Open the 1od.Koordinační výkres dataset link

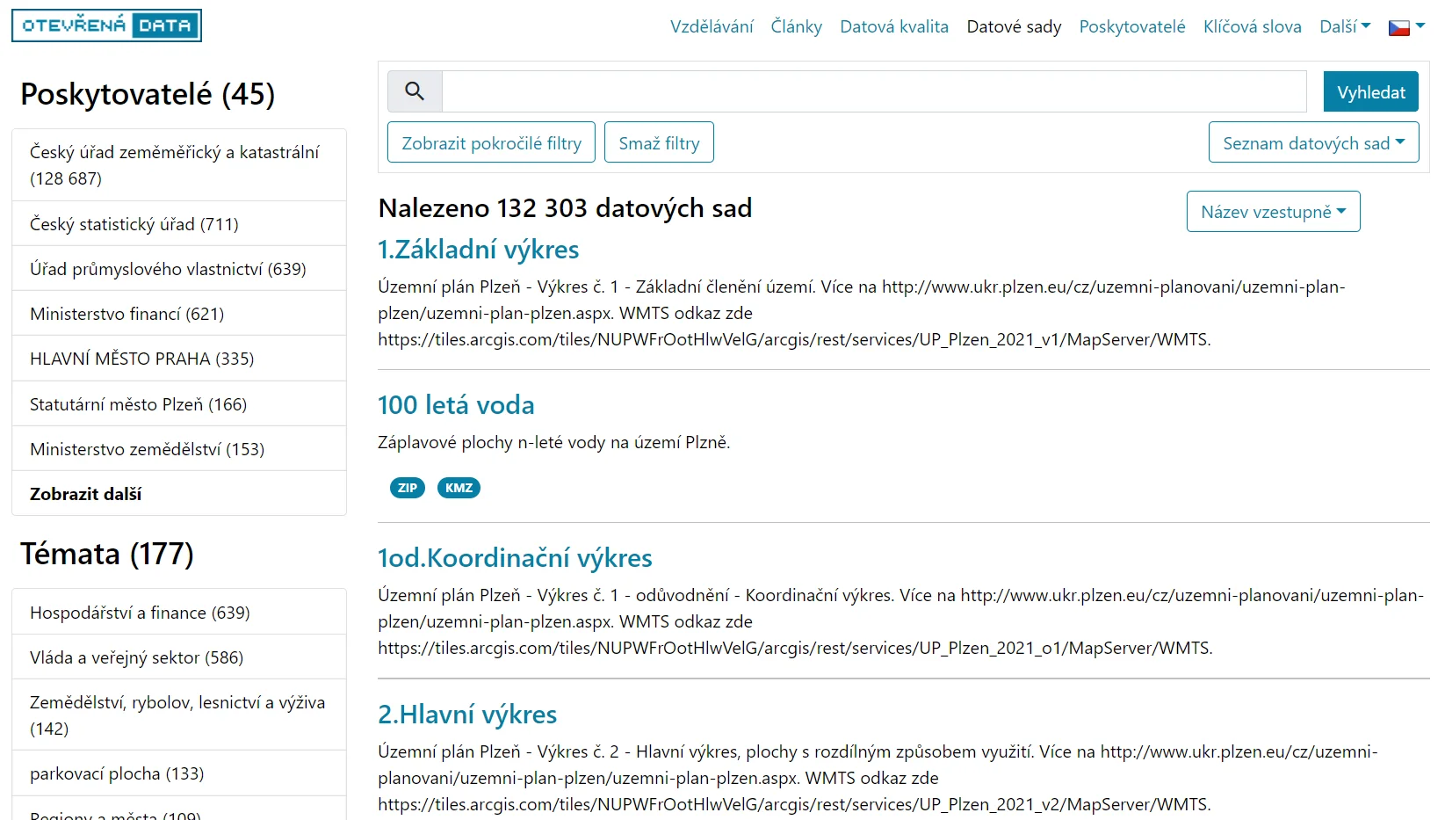point(515,558)
